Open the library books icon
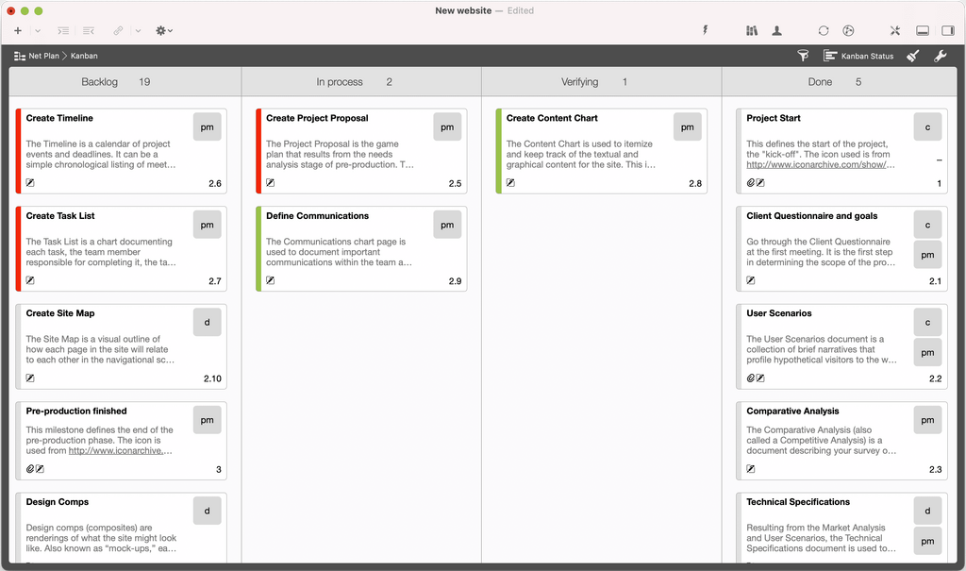966x571 pixels. 752,31
